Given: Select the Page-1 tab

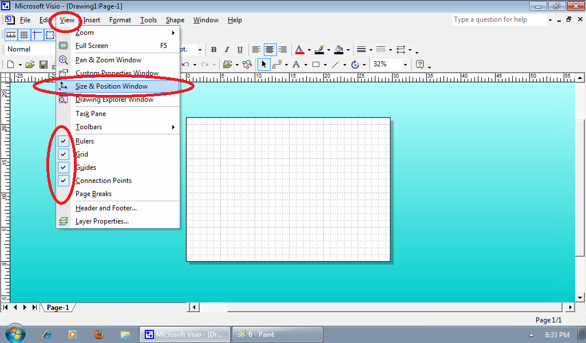Looking at the screenshot, I should 58,308.
